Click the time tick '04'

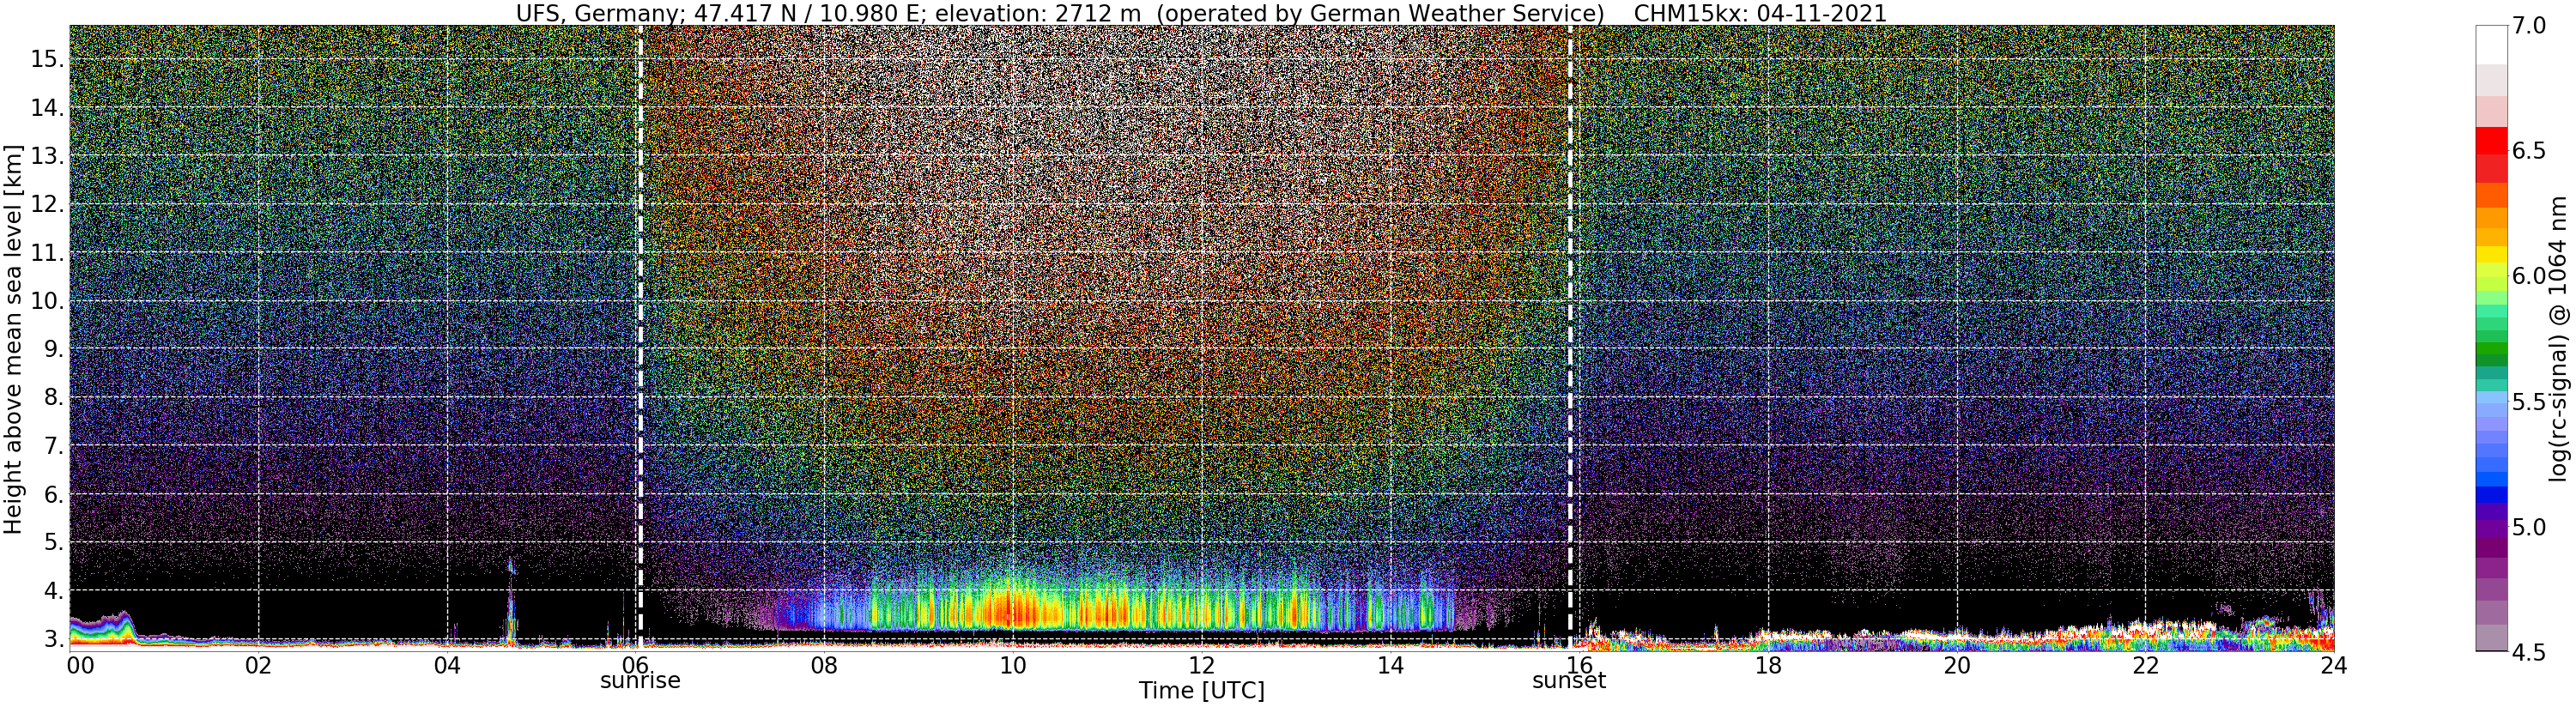[447, 665]
